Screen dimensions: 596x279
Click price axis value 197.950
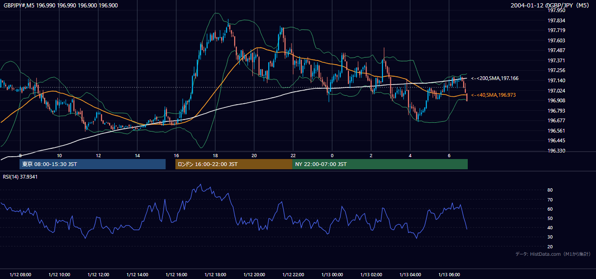click(x=557, y=10)
